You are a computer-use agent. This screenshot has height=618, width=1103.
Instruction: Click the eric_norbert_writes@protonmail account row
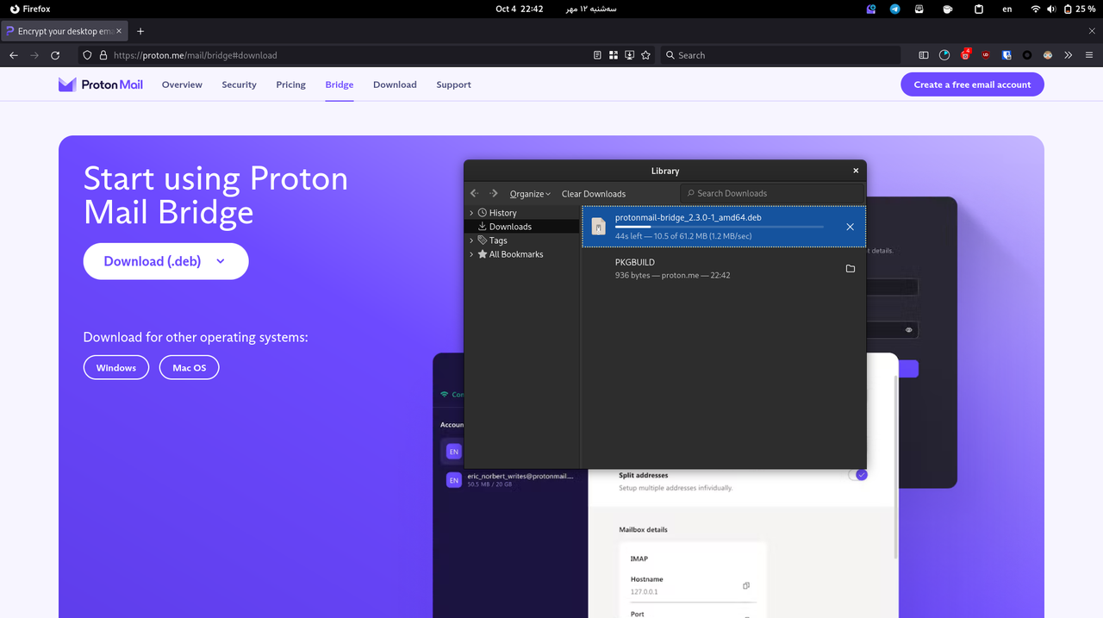(510, 479)
